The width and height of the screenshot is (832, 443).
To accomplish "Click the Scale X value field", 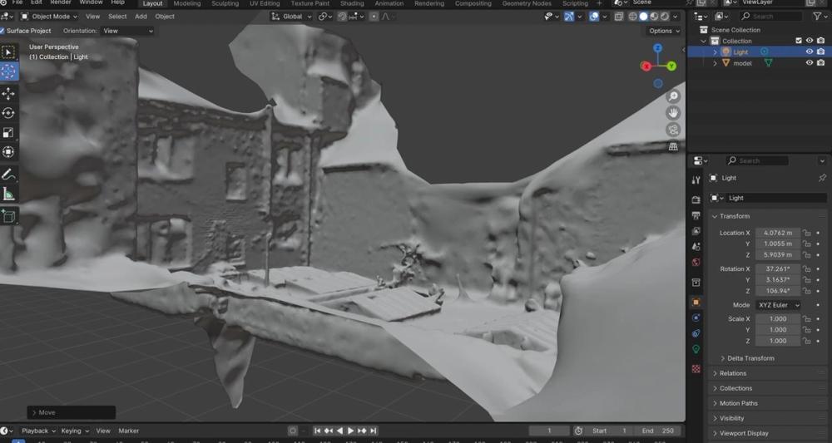I will [x=777, y=319].
